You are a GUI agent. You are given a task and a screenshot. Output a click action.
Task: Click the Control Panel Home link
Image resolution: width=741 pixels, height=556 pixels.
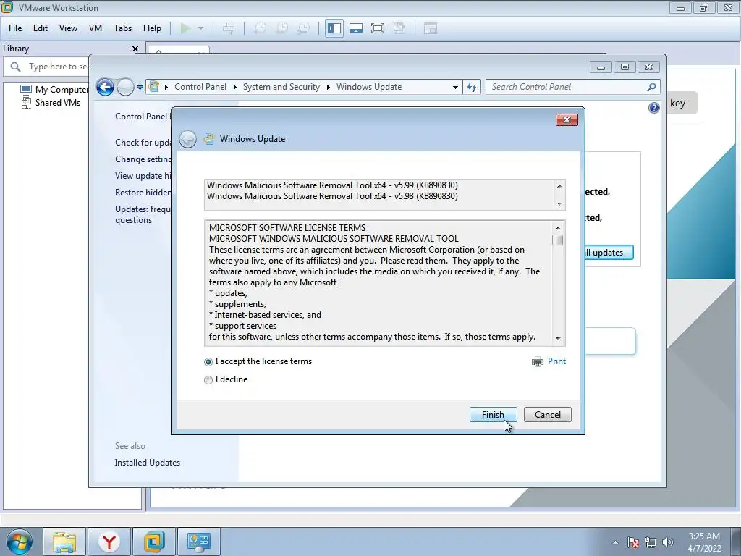point(143,117)
